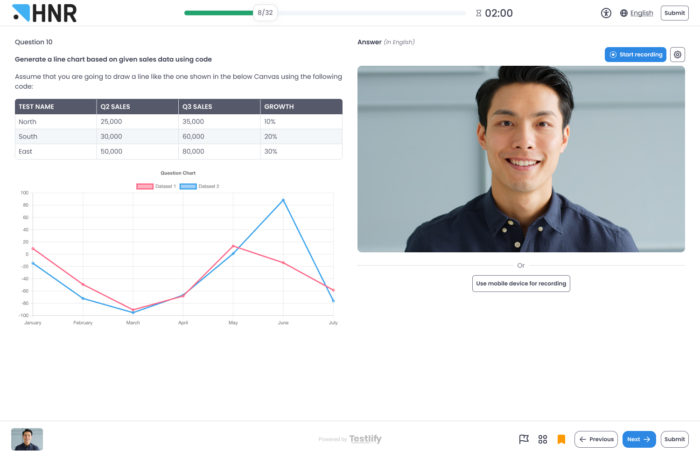This screenshot has width=700, height=458.
Task: Click Dataset 2 June data point
Action: point(283,200)
